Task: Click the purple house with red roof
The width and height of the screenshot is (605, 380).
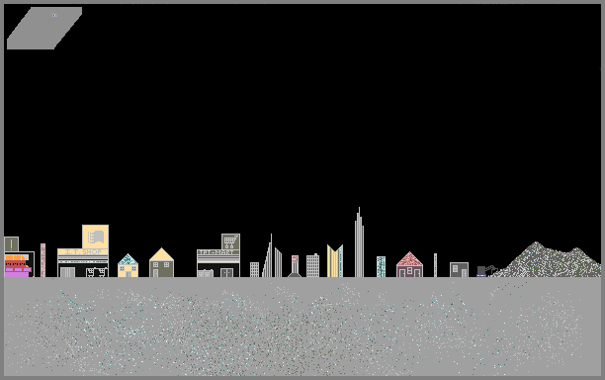Action: pos(409,264)
